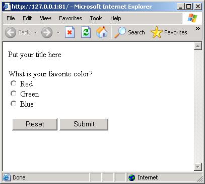Click the Internet Explorer title bar icon
The width and height of the screenshot is (205, 184).
click(7, 7)
